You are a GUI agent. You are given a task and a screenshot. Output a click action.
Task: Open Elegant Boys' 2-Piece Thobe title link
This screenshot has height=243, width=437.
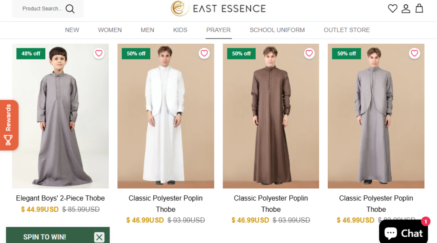[x=60, y=198]
